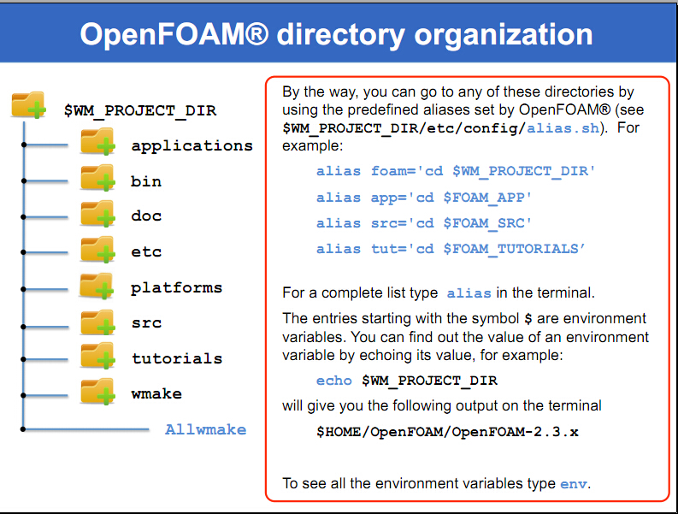
Task: Click the tutorials folder icon
Action: (x=98, y=356)
